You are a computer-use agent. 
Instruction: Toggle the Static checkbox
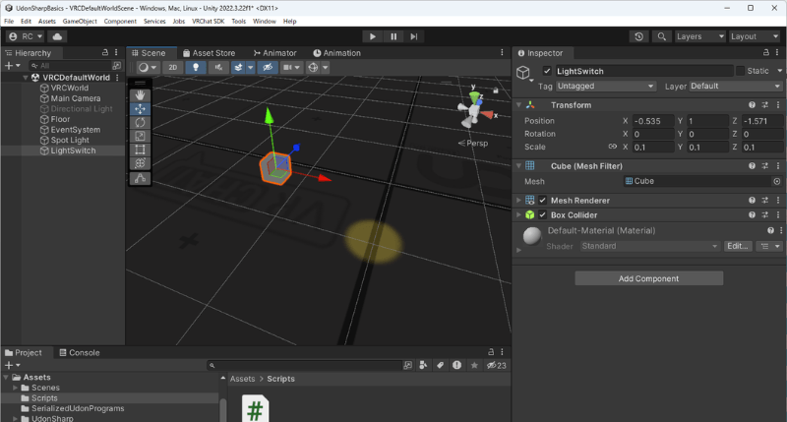tap(740, 71)
